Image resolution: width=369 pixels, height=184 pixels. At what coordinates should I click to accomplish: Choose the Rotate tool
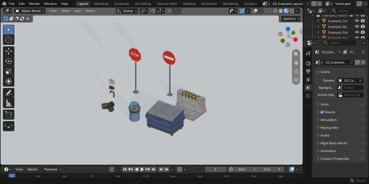[x=9, y=61]
